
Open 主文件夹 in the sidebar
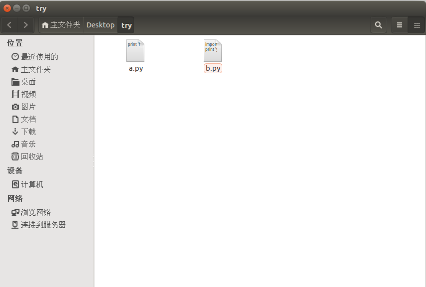(47, 69)
